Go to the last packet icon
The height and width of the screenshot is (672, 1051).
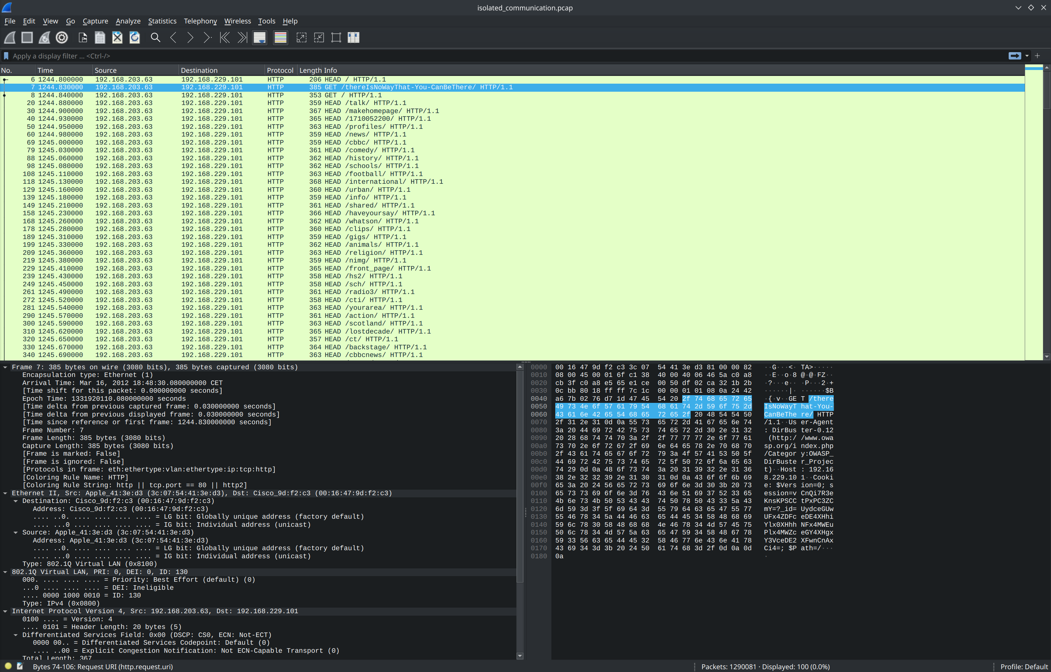click(242, 37)
